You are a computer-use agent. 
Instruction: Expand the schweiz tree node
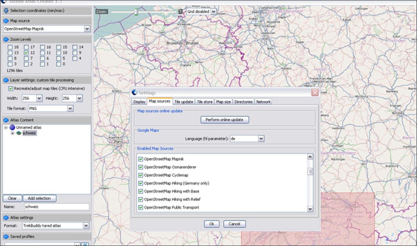pyautogui.click(x=12, y=133)
